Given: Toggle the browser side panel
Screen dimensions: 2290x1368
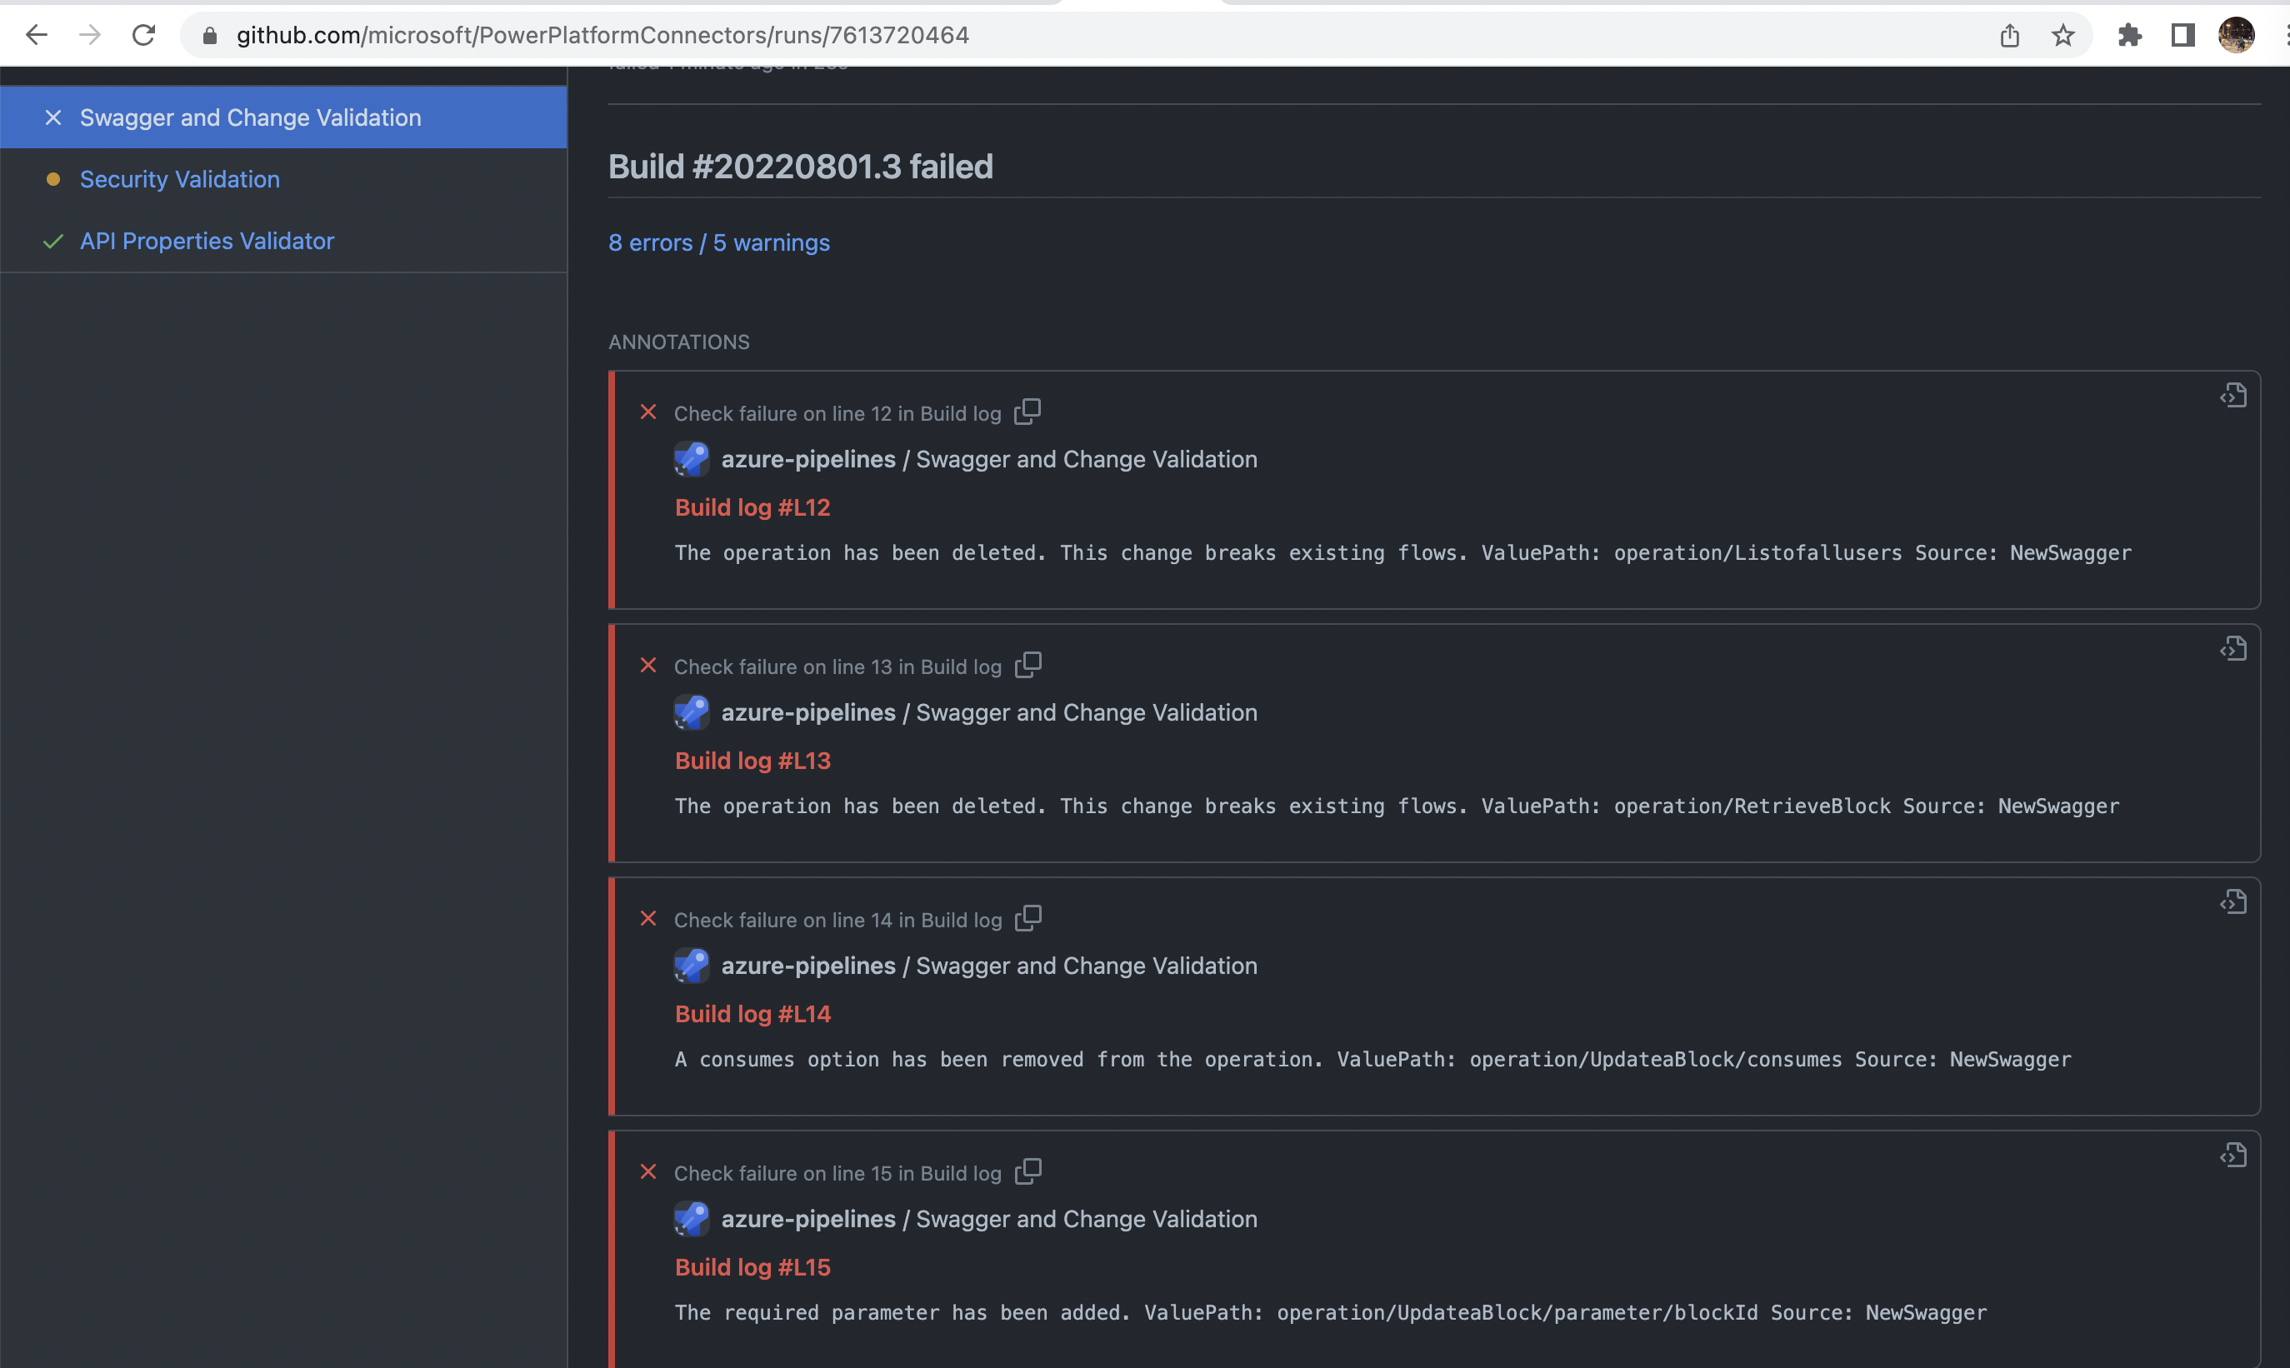Looking at the screenshot, I should [x=2182, y=35].
